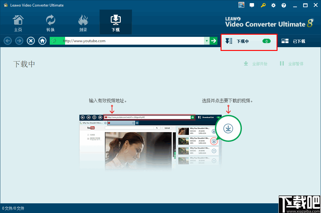The width and height of the screenshot is (321, 213).
Task: Open the 已下载 downloaded list
Action: [293, 41]
